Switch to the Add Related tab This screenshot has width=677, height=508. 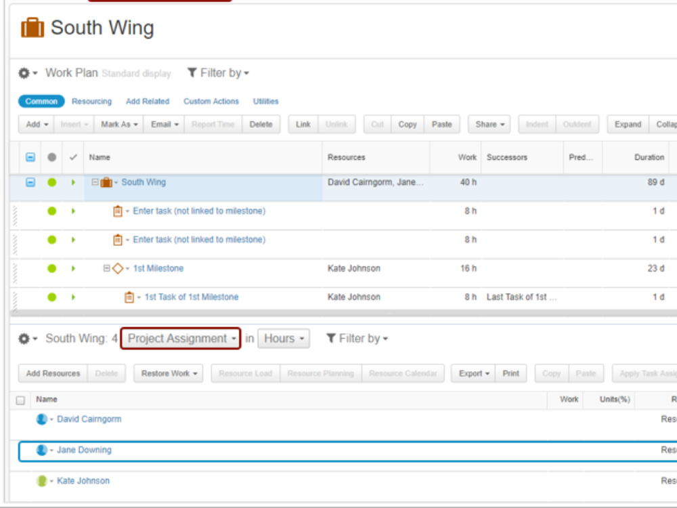148,102
